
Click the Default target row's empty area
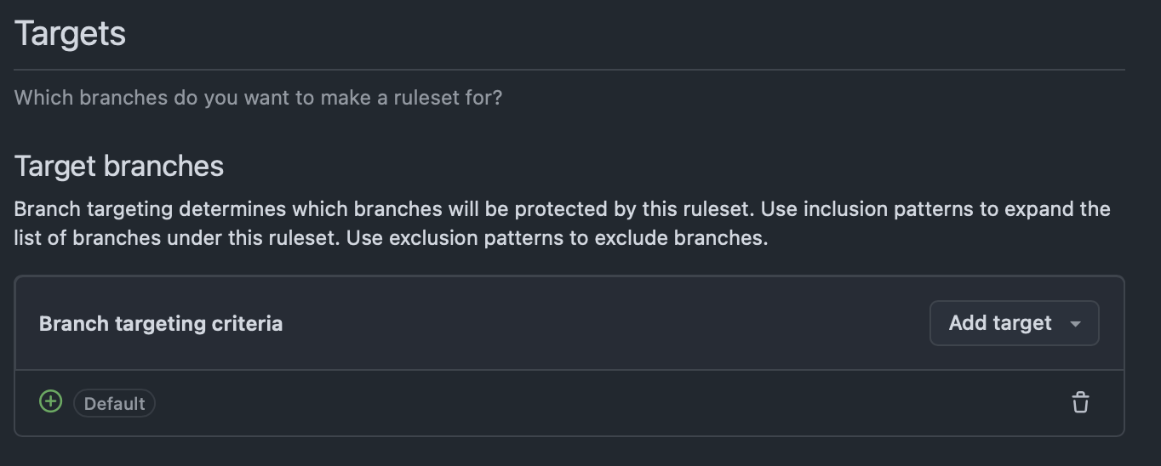(x=596, y=403)
